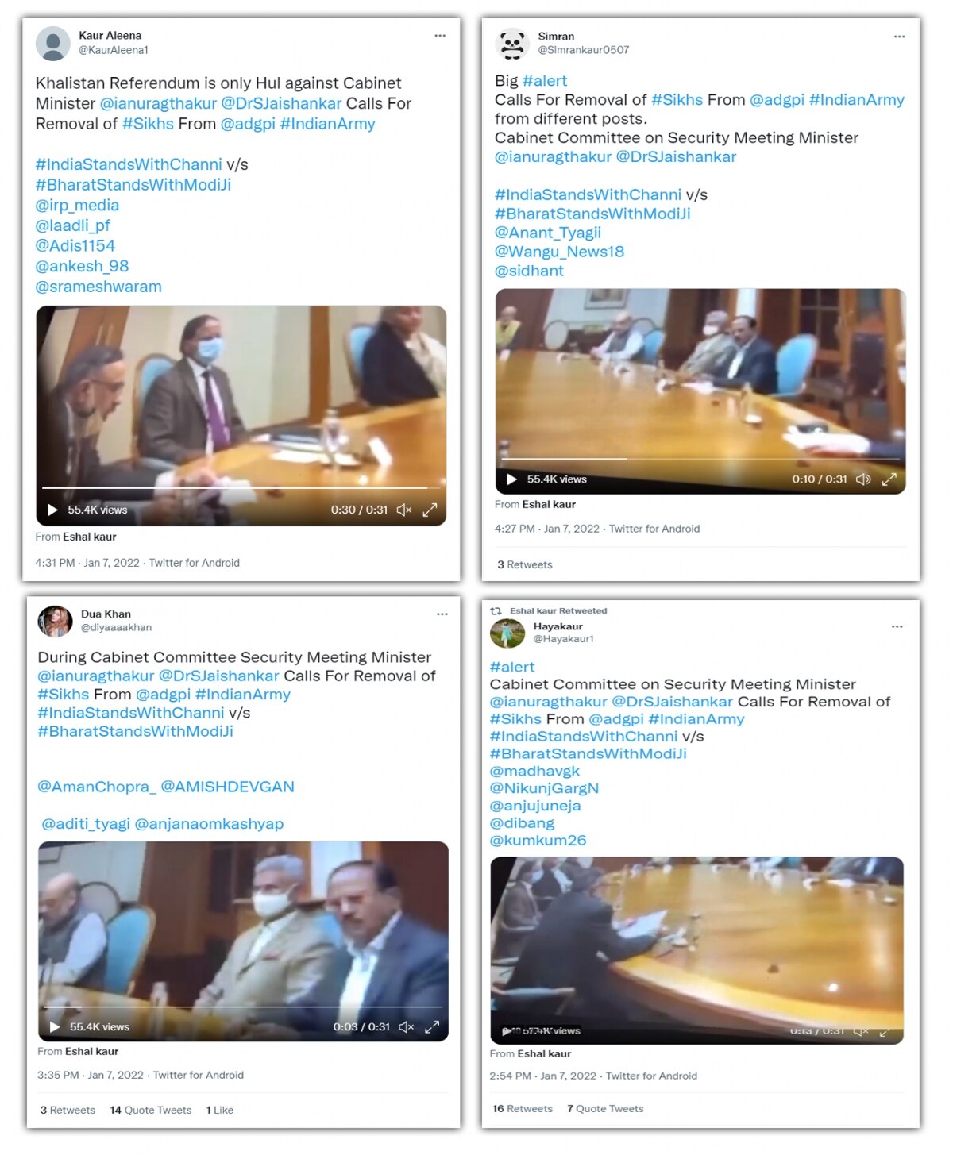Viewport: 953px width, 1155px height.
Task: Open the @srameshwaram mention link
Action: (98, 287)
